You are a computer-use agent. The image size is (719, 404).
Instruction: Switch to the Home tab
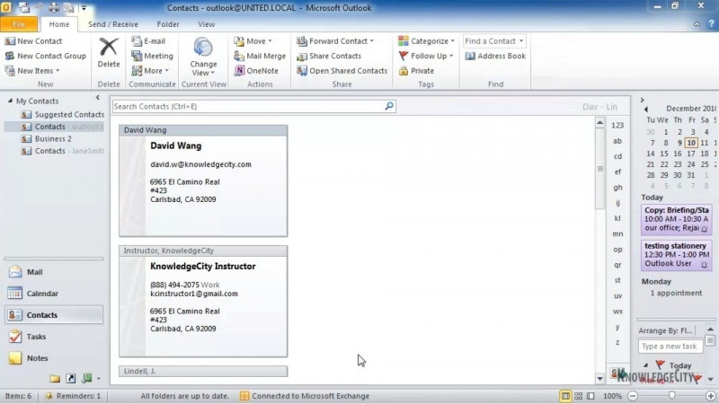[x=59, y=24]
